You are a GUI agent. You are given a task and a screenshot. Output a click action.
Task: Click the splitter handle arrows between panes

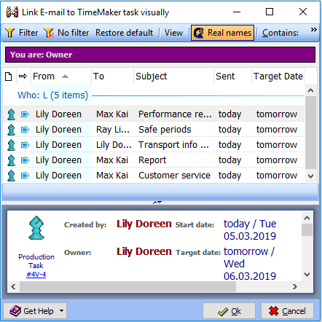tap(157, 202)
